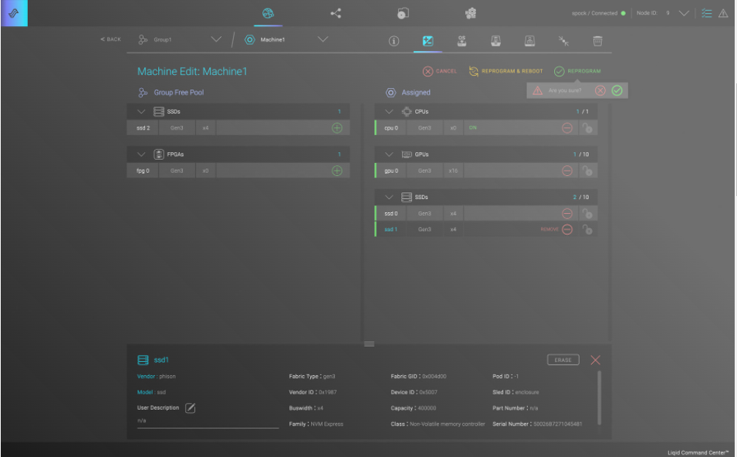Click the lock icon beside gpu0
Image resolution: width=737 pixels, height=457 pixels.
(587, 170)
